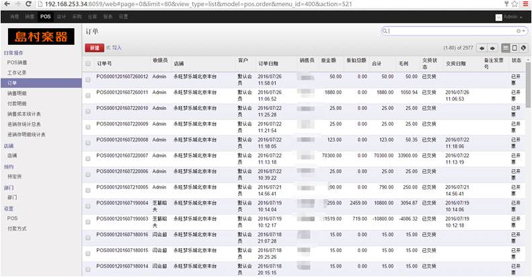Viewport: 532px width, 277px height.
Task: Open the Chrome hamburger menu
Action: click(525, 4)
